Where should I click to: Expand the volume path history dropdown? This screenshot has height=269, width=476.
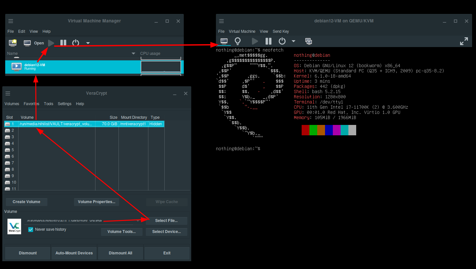pyautogui.click(x=138, y=221)
